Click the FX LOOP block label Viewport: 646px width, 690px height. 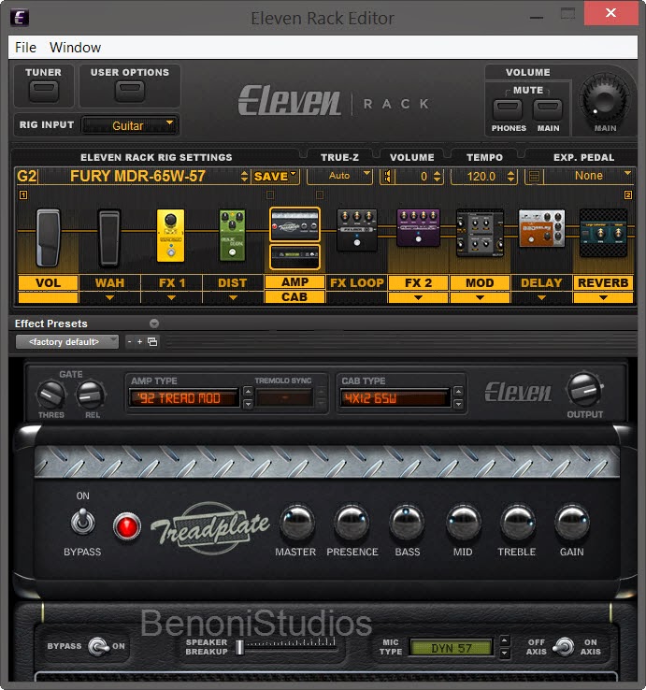(x=357, y=282)
